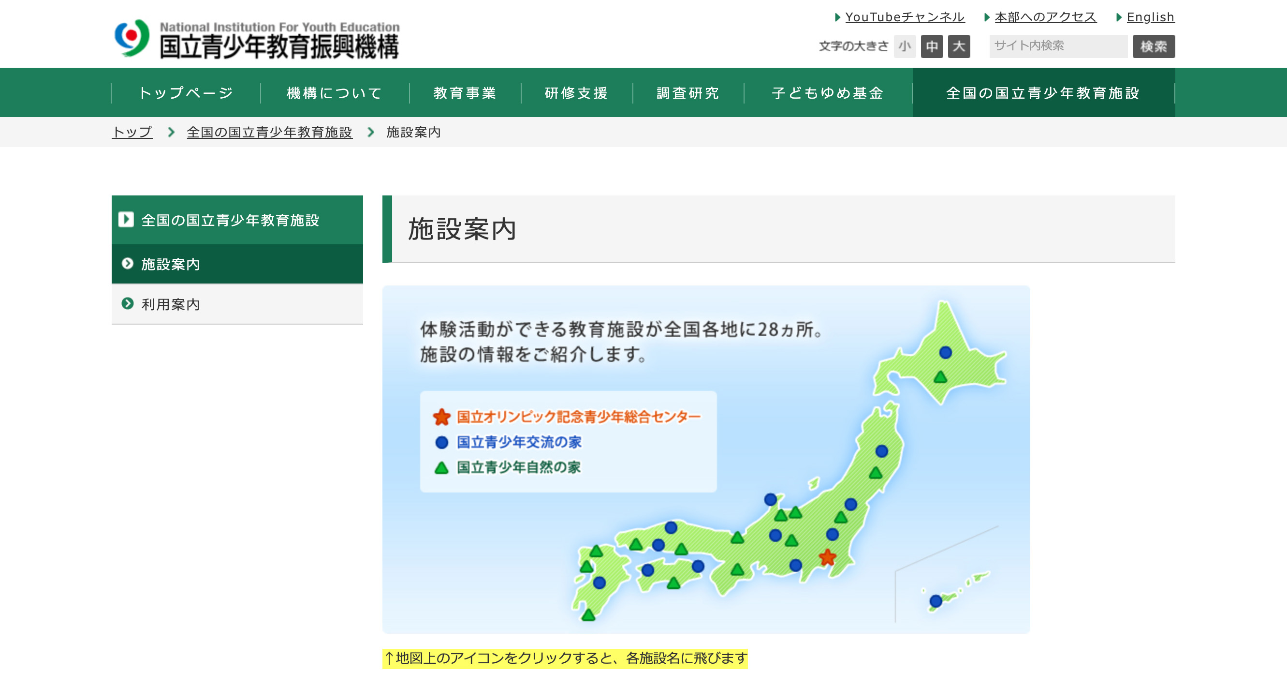Select 利用案内 in the sidebar
The height and width of the screenshot is (686, 1287).
tap(237, 304)
